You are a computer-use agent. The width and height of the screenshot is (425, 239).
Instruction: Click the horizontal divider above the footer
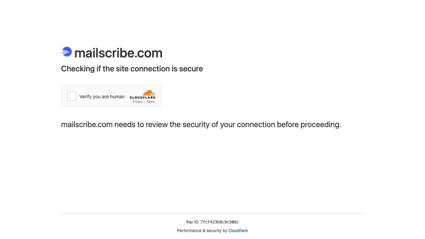pos(212,213)
